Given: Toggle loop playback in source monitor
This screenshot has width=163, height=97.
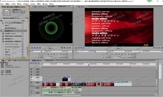Looking at the screenshot, I should coord(61,54).
